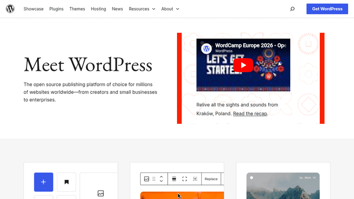The image size is (354, 199).
Task: Open the Plugins menu item
Action: pos(56,9)
